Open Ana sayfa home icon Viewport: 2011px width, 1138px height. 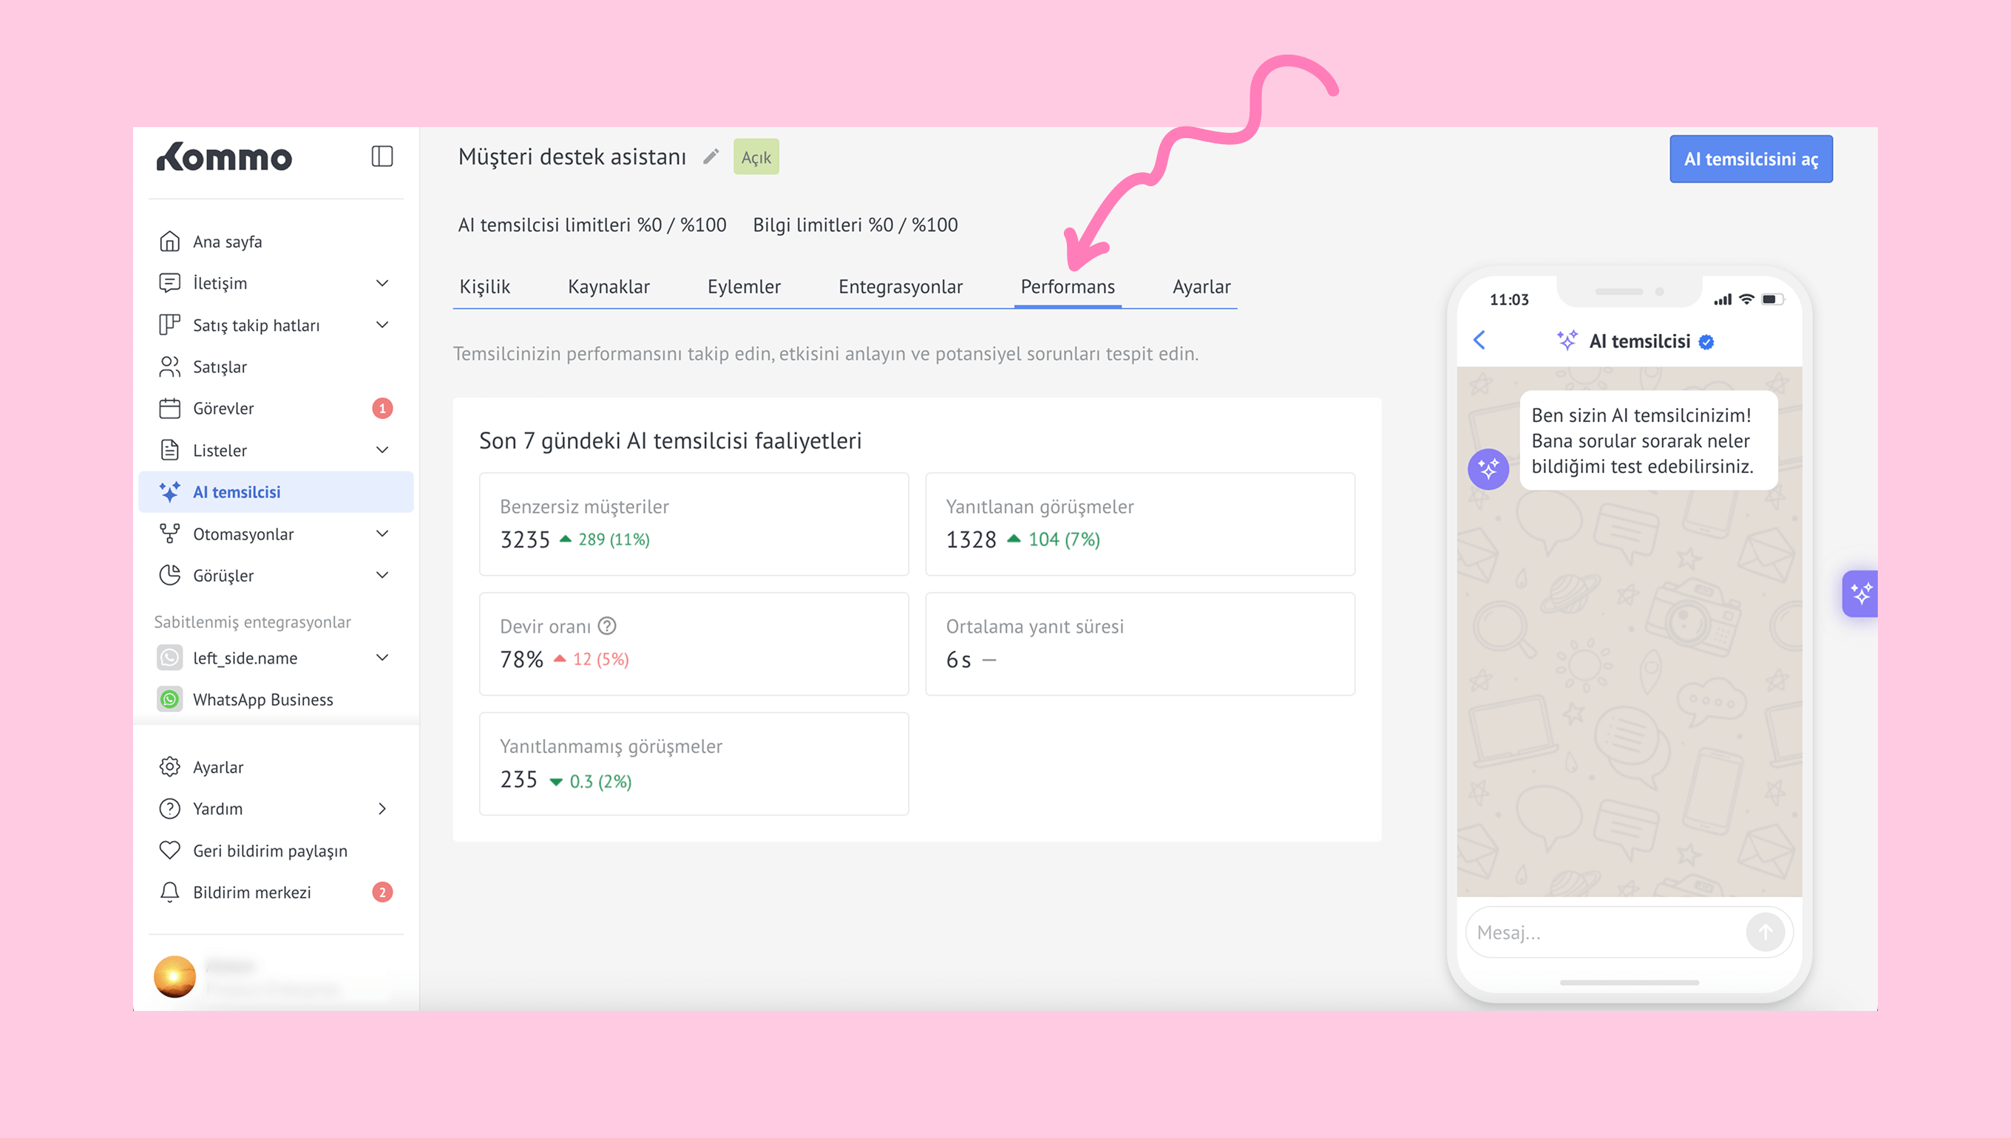pyautogui.click(x=169, y=242)
